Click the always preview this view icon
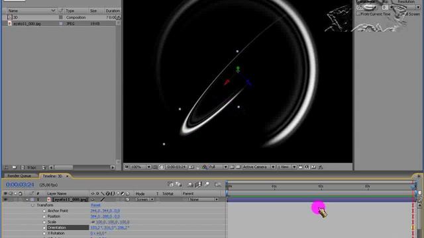 127,167
